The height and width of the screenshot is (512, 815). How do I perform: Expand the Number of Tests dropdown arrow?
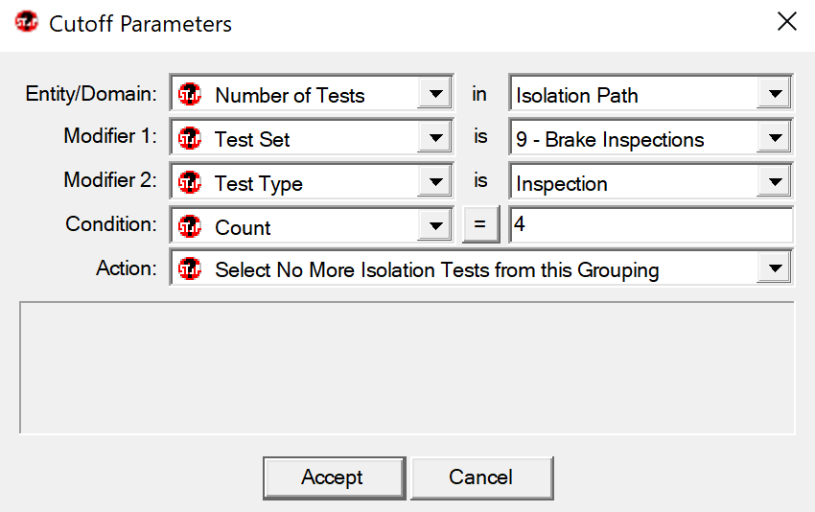point(435,94)
